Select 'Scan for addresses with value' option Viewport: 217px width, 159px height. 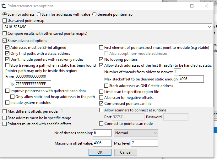pos(39,14)
